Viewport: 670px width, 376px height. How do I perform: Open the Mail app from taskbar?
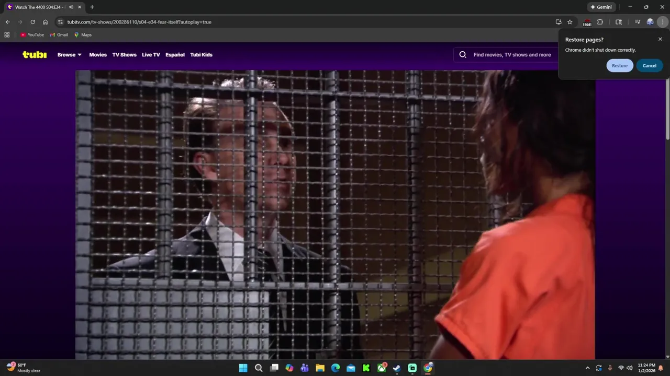351,368
